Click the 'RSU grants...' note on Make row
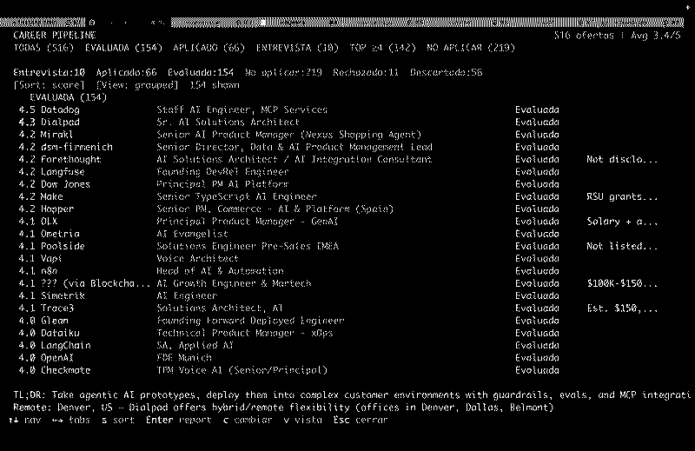 pyautogui.click(x=622, y=196)
